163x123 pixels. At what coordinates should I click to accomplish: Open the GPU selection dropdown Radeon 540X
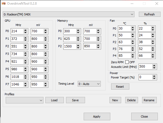coord(68,14)
